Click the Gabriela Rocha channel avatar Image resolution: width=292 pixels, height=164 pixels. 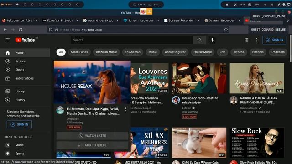click(234, 100)
